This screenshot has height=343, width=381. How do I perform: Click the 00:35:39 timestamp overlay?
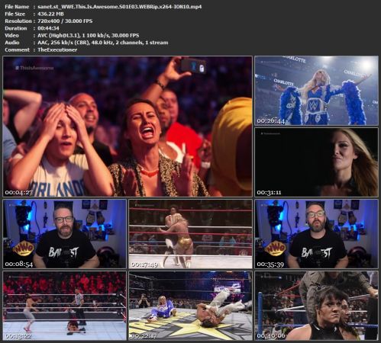click(x=270, y=264)
